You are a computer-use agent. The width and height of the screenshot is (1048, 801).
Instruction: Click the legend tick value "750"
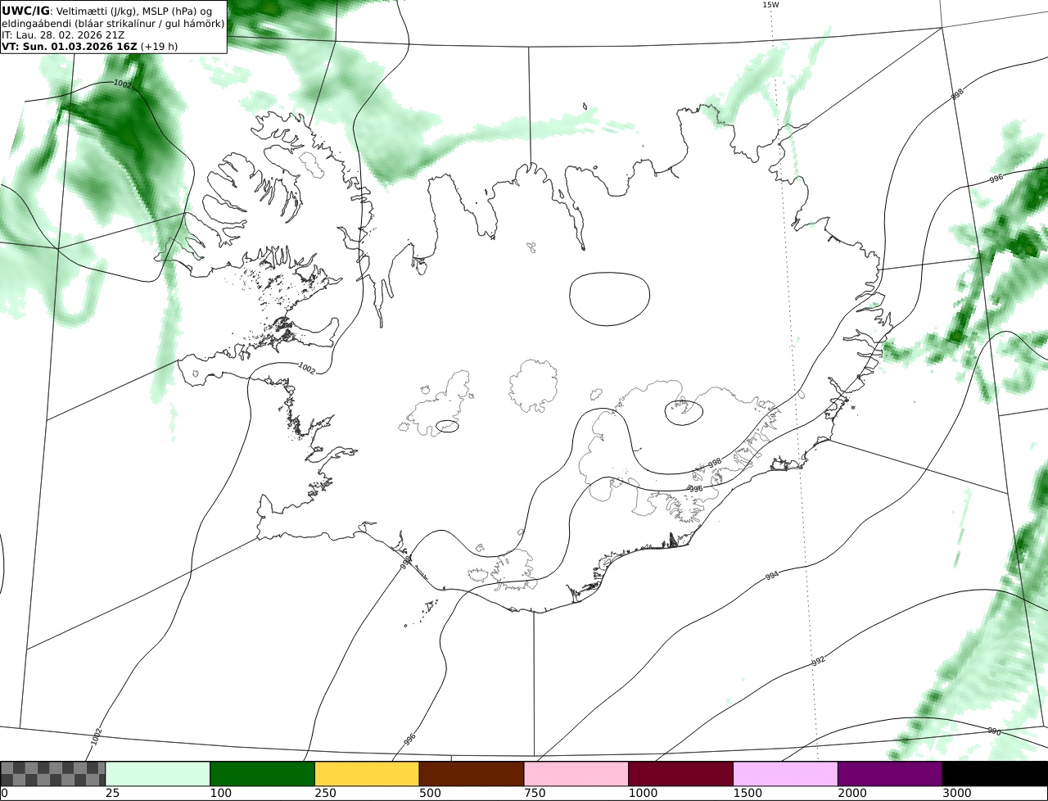click(x=535, y=794)
